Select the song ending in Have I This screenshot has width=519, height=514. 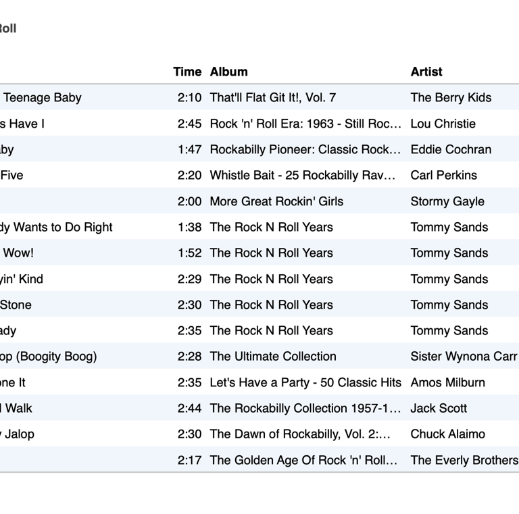click(22, 124)
